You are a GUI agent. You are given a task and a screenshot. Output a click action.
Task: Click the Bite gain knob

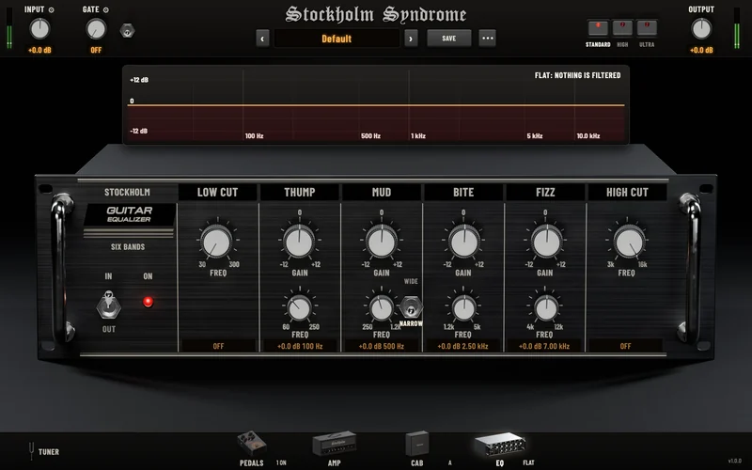pos(463,243)
